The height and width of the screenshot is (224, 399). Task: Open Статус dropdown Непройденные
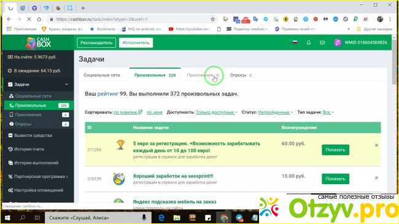[x=276, y=112]
